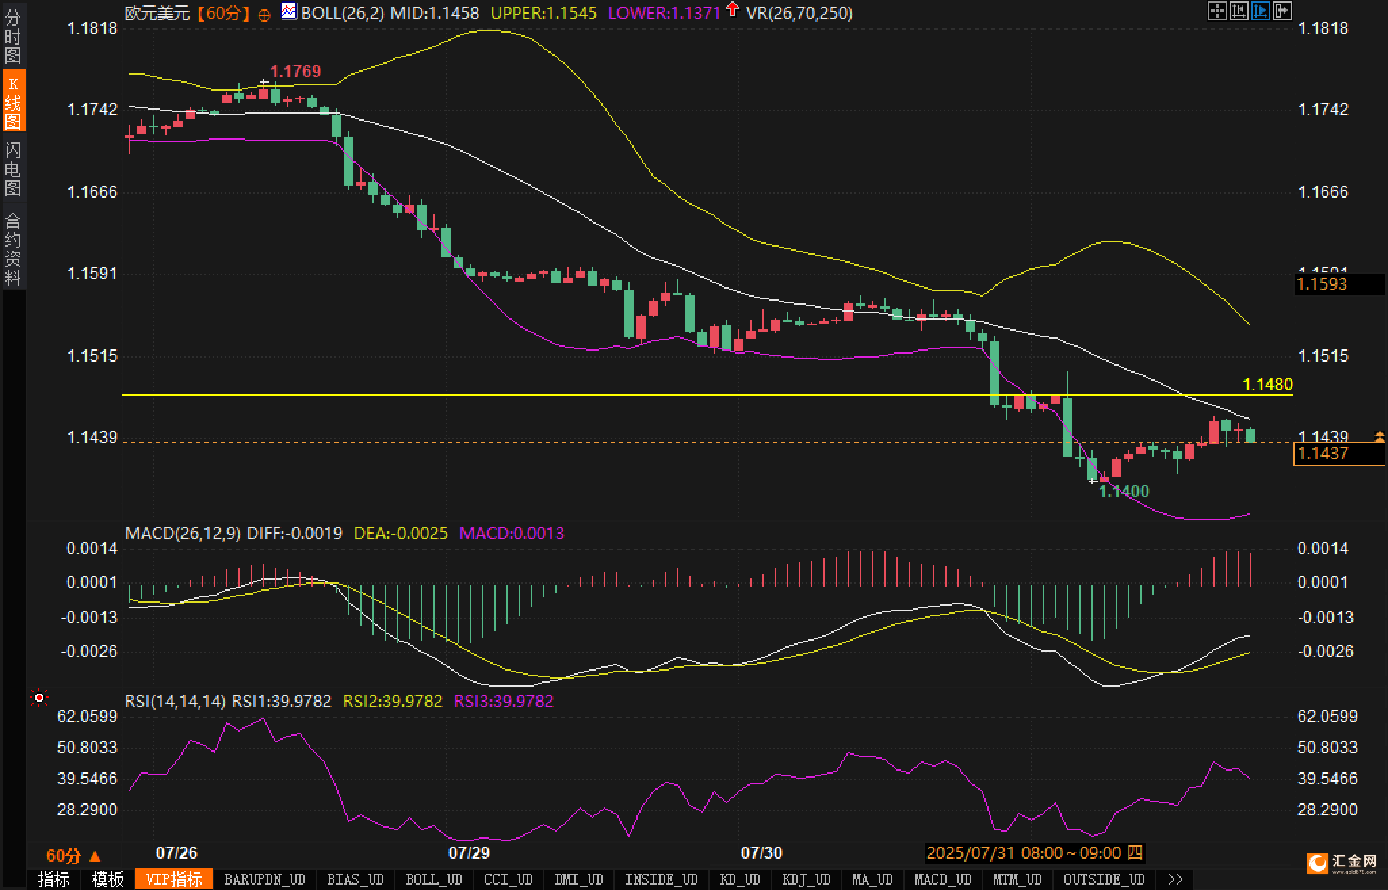The image size is (1388, 890).
Task: Click the second chart axis layout icon
Action: (x=1238, y=11)
